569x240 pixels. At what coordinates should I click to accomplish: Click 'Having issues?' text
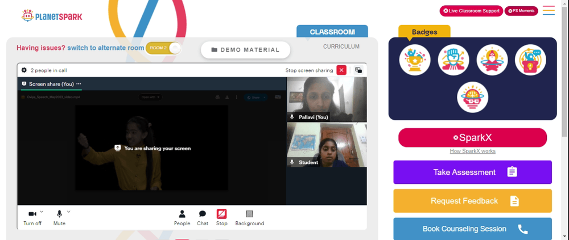(41, 48)
